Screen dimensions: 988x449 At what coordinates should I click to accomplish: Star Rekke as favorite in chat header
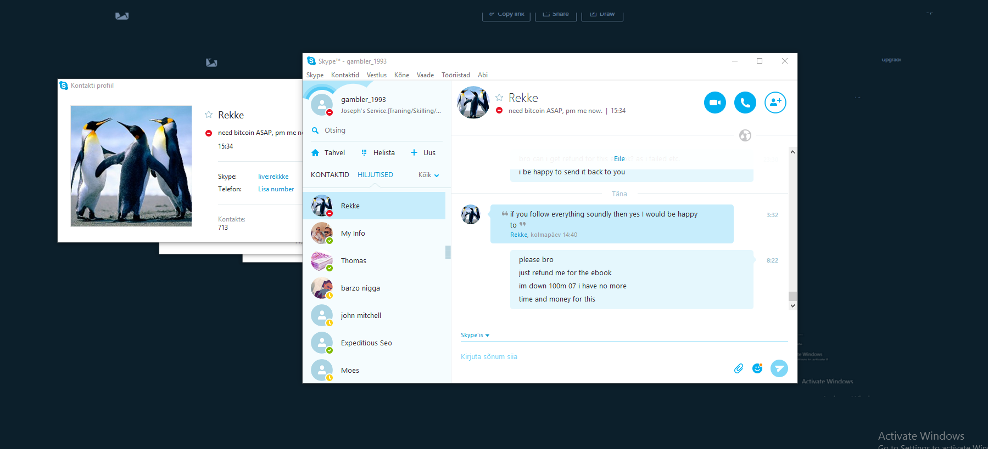pyautogui.click(x=499, y=98)
